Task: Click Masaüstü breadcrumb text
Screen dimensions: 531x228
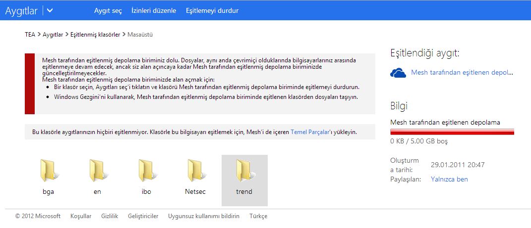Action: point(140,35)
